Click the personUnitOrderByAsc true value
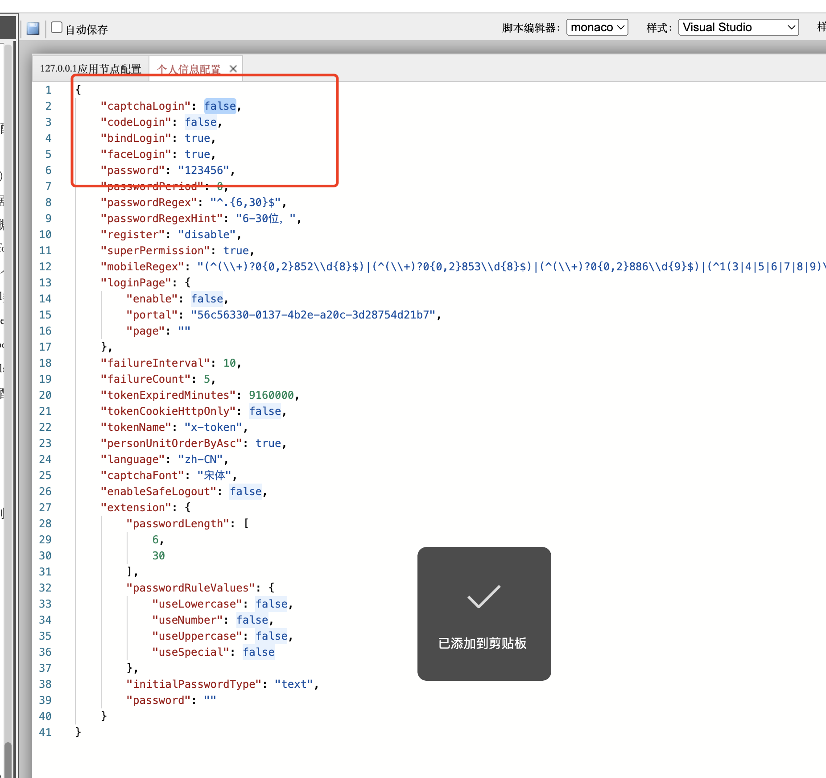826x778 pixels. click(268, 443)
